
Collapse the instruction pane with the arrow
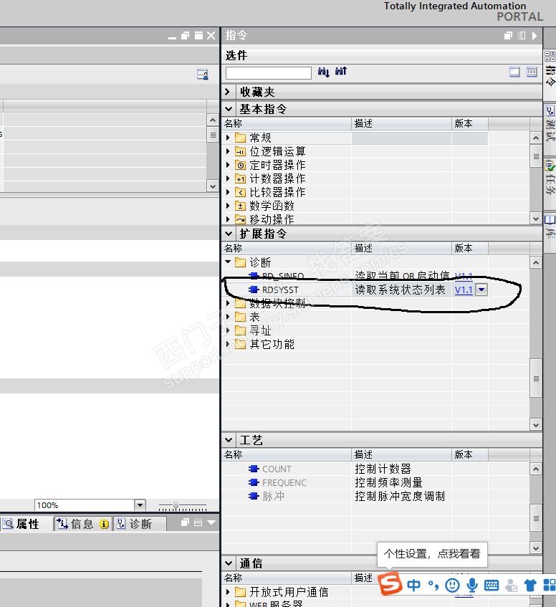click(535, 36)
